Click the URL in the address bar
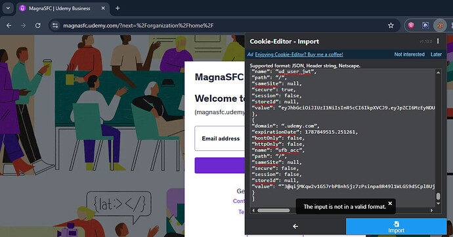This screenshot has width=453, height=237. tap(139, 26)
